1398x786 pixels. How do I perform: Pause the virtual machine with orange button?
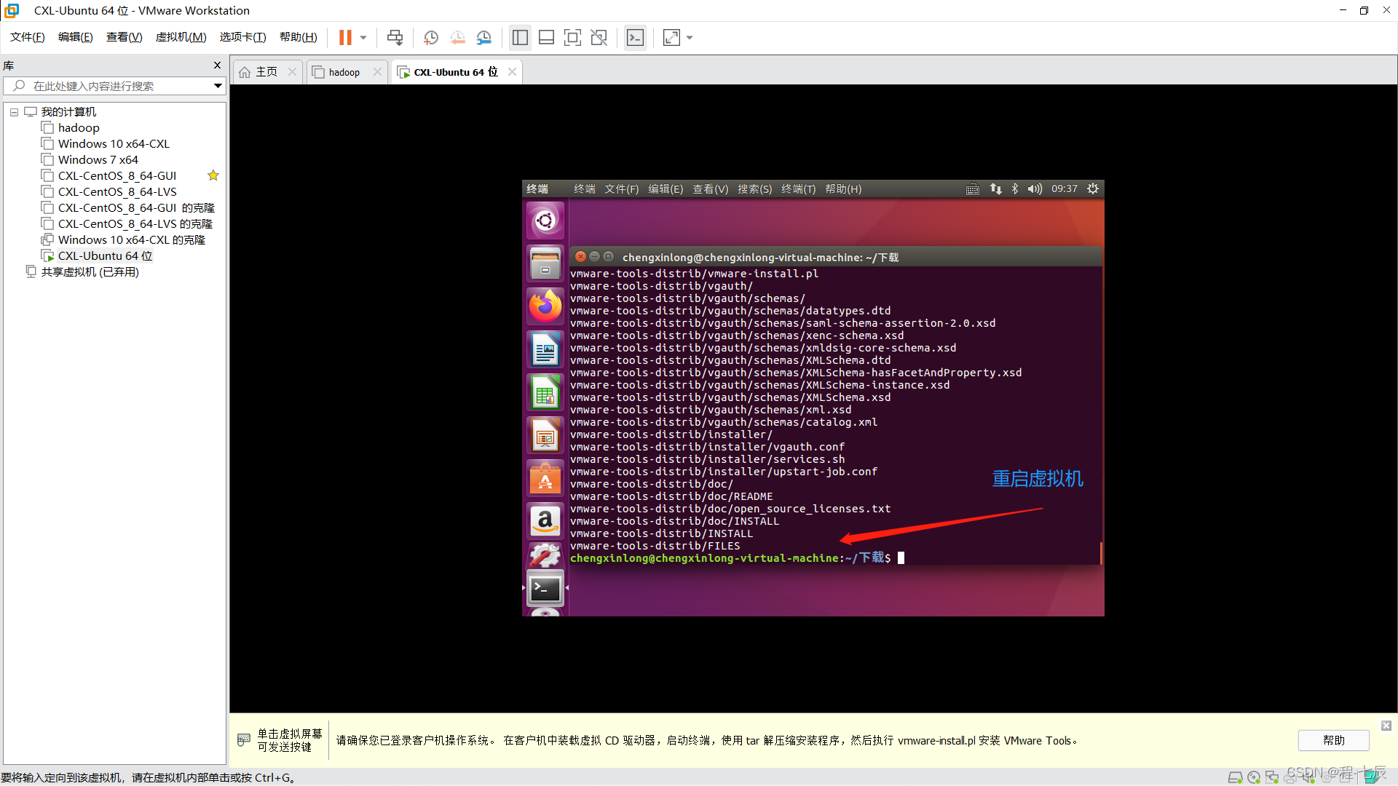point(345,38)
